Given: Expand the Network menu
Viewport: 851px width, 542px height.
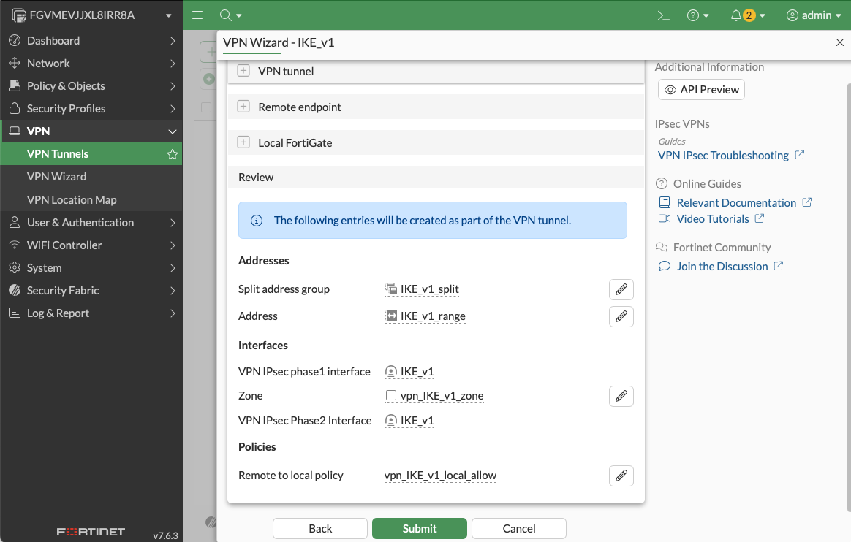Looking at the screenshot, I should pos(91,64).
